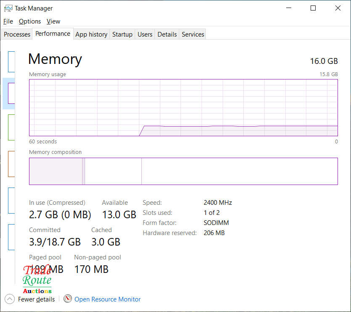Click the Task Manager title bar icon
The width and height of the screenshot is (351, 312).
coord(8,8)
